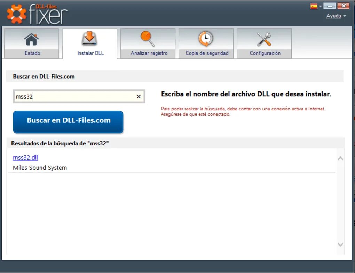Click the Copia de seguridad clock icon
Viewport: 355px width, 273px height.
pyautogui.click(x=206, y=39)
